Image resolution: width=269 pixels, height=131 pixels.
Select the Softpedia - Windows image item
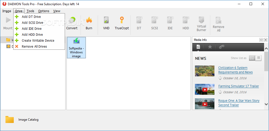point(76,48)
